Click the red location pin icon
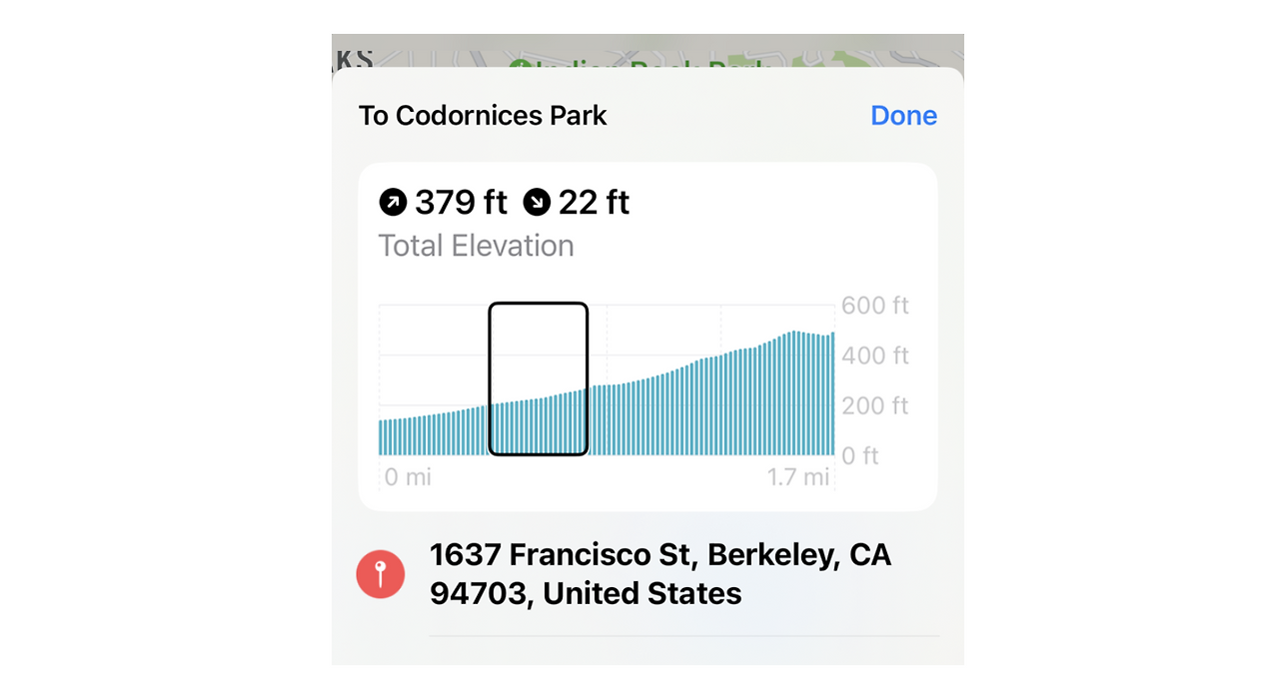1279x696 pixels. pos(381,574)
